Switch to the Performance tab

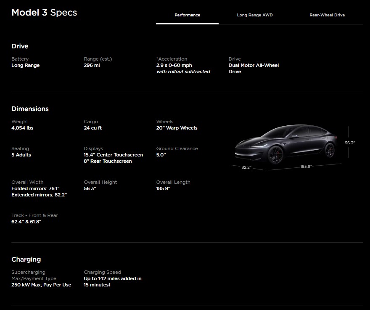[187, 15]
